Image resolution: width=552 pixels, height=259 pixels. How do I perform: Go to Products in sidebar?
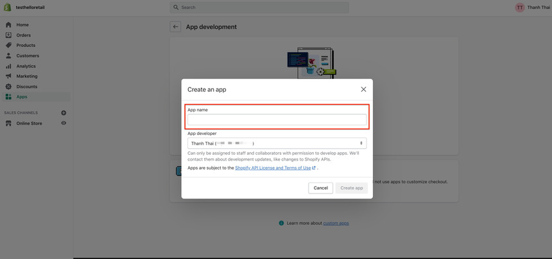point(26,45)
